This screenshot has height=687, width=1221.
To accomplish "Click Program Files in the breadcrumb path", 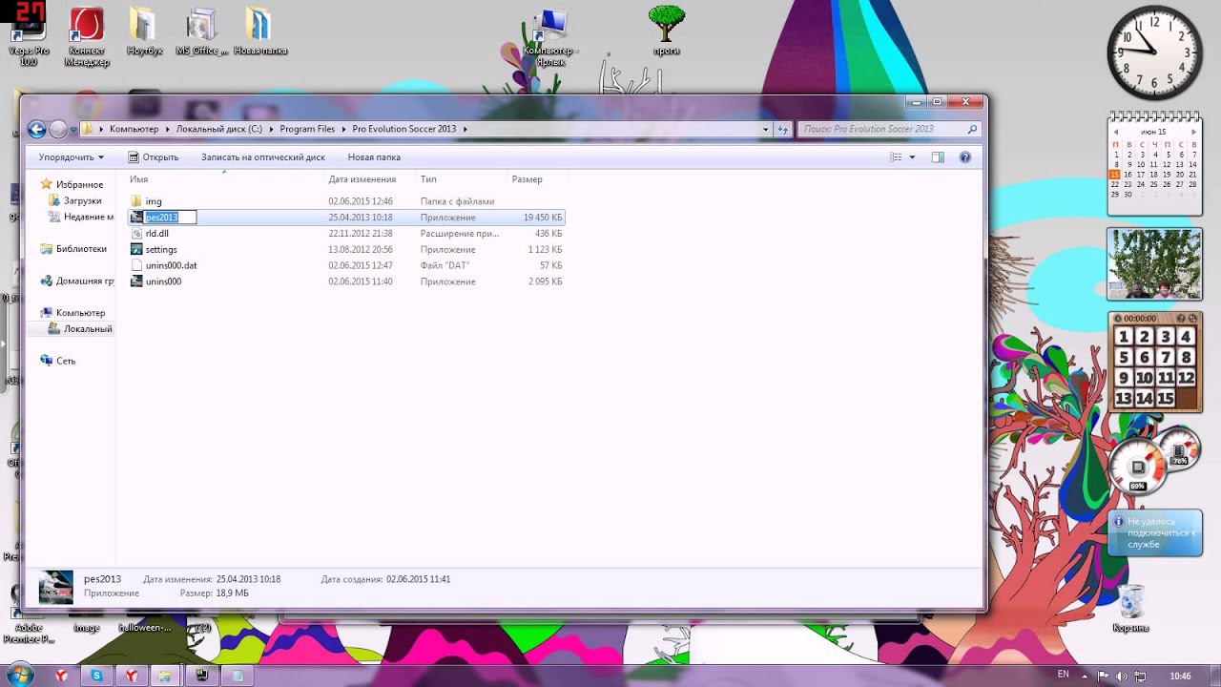I will 307,129.
